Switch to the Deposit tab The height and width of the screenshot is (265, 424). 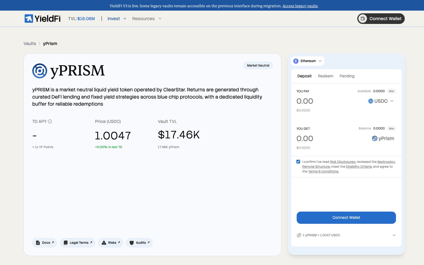click(x=304, y=76)
